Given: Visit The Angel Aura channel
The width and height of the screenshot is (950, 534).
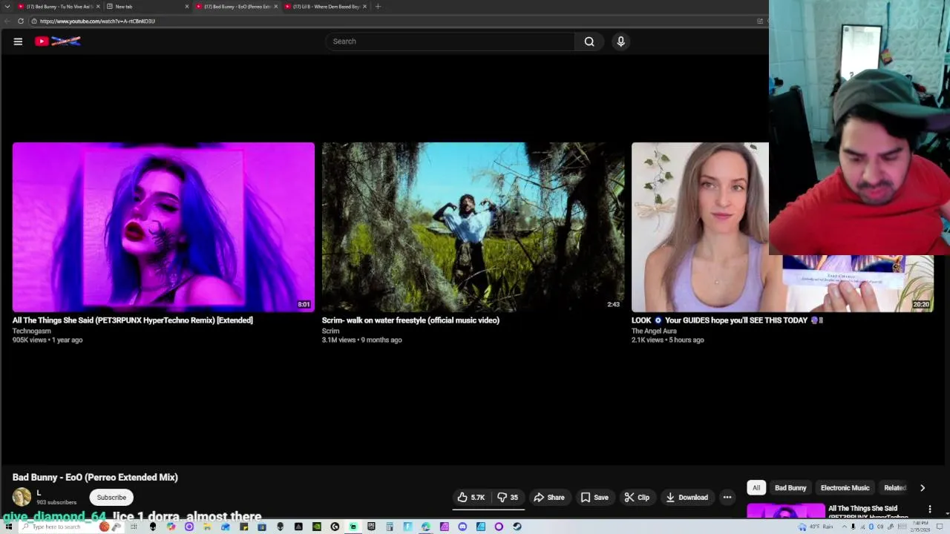Looking at the screenshot, I should pos(654,331).
